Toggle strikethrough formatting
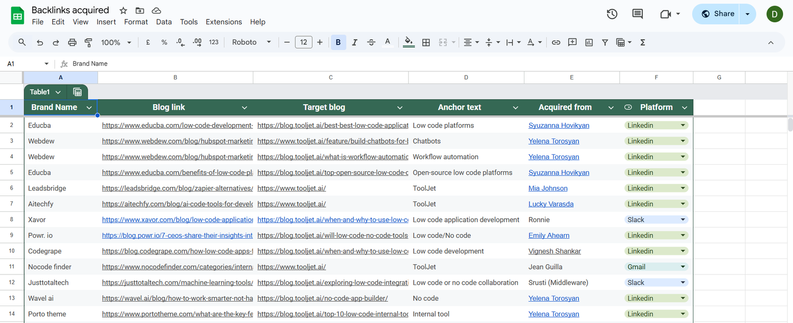Image resolution: width=793 pixels, height=323 pixels. click(371, 43)
